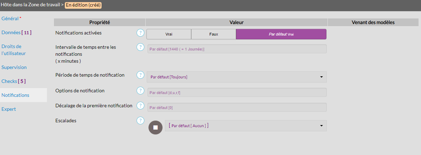The width and height of the screenshot is (421, 155).
Task: Set Notifications activées to Faux
Action: [214, 34]
